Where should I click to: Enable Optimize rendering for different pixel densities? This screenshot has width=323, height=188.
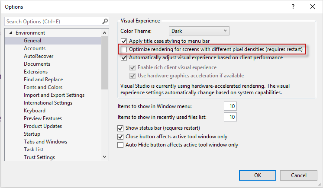pos(124,50)
